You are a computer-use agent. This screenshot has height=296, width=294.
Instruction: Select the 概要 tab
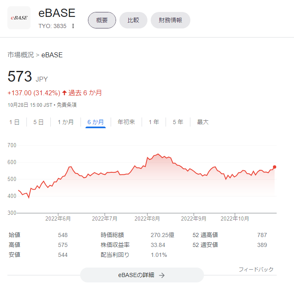tap(102, 20)
